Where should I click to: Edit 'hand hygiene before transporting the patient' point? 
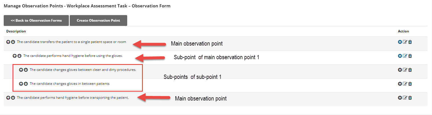point(405,98)
